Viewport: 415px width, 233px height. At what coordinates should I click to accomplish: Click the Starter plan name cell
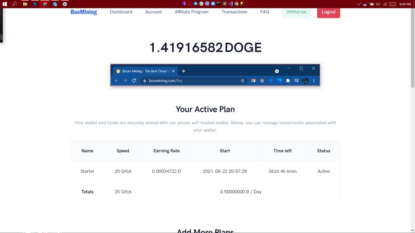click(x=87, y=171)
